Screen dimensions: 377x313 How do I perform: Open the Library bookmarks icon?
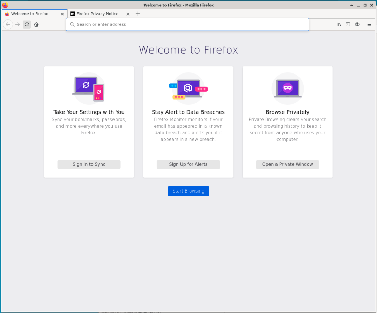(339, 24)
